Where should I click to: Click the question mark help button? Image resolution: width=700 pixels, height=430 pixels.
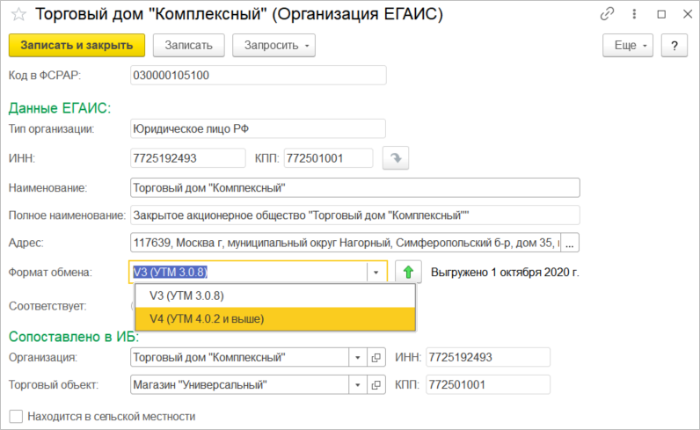coord(674,45)
